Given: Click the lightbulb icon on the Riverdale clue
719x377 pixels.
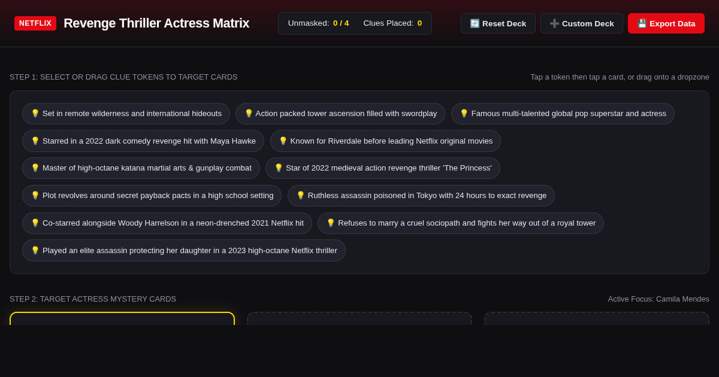Looking at the screenshot, I should tap(283, 141).
